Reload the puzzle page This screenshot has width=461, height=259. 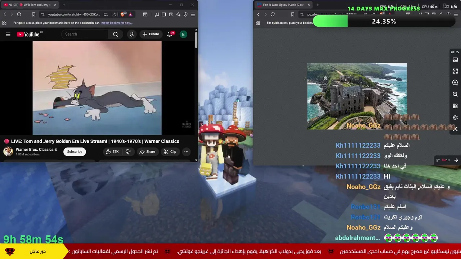pos(273,14)
